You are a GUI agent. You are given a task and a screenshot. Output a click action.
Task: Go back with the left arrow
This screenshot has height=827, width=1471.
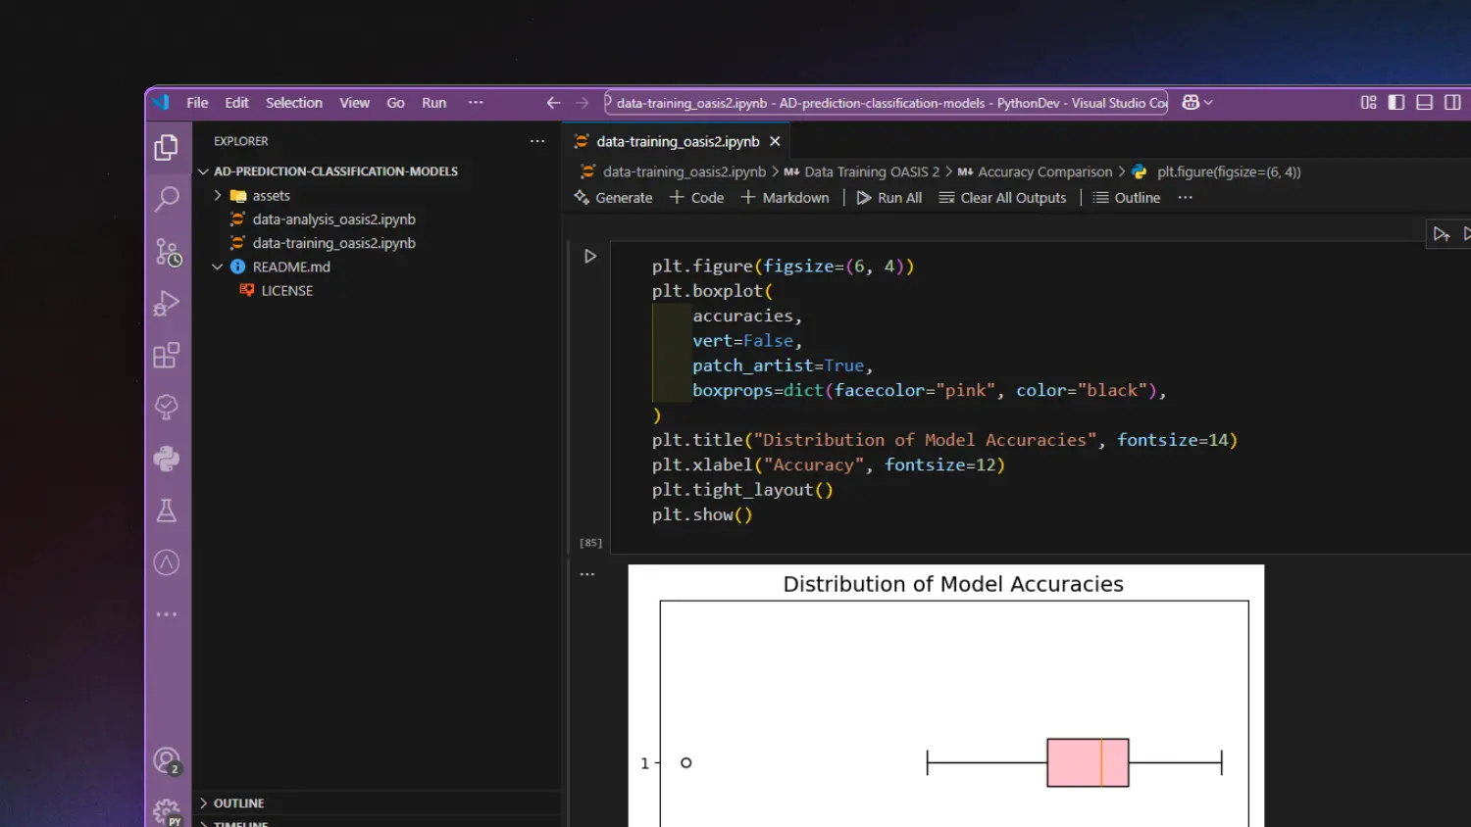553,102
